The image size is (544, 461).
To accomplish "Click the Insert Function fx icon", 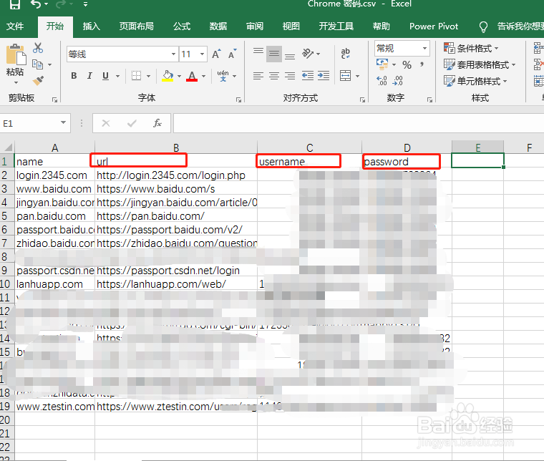I will pos(157,123).
